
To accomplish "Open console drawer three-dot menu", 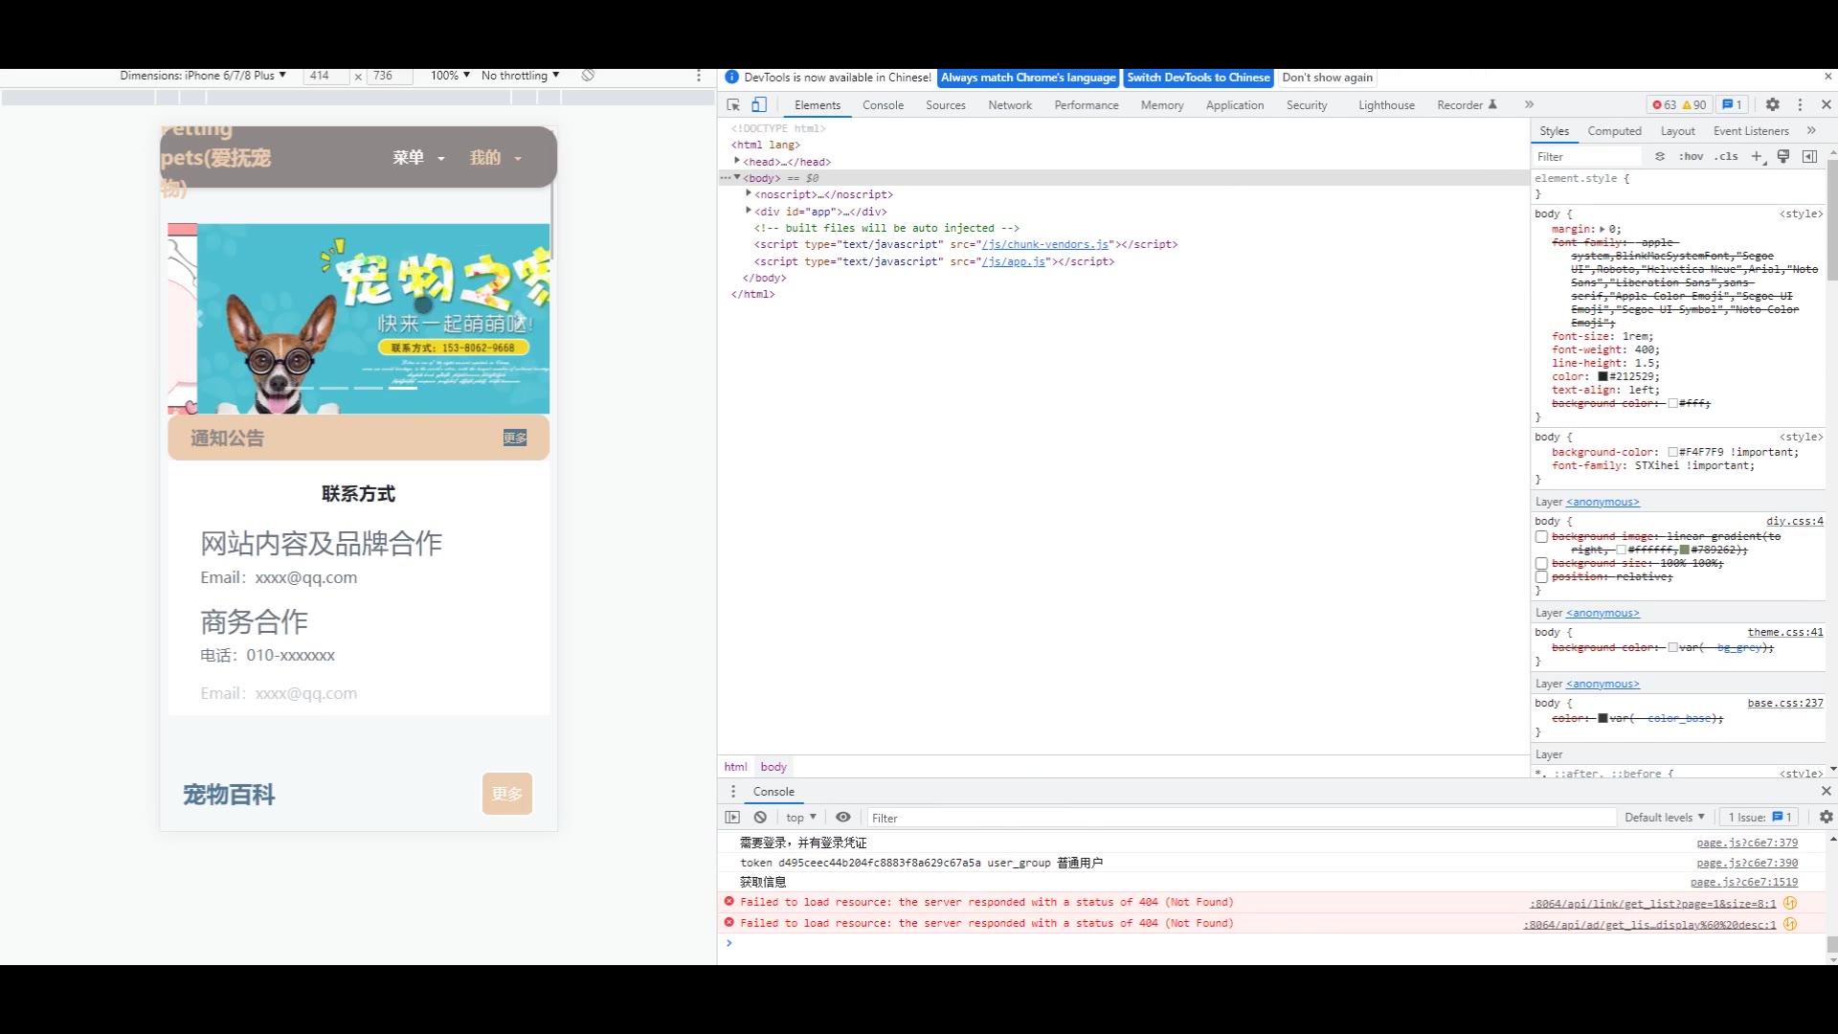I will (733, 792).
